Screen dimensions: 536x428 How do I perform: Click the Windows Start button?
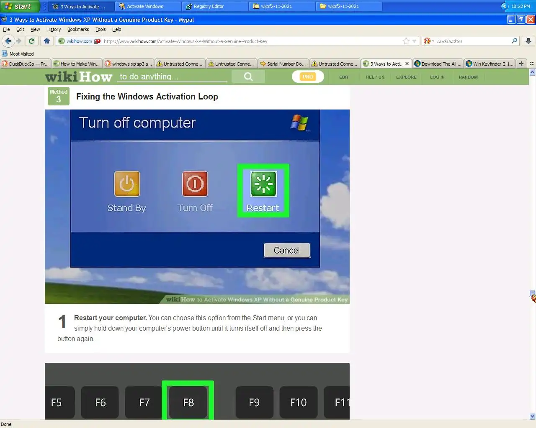[x=20, y=6]
